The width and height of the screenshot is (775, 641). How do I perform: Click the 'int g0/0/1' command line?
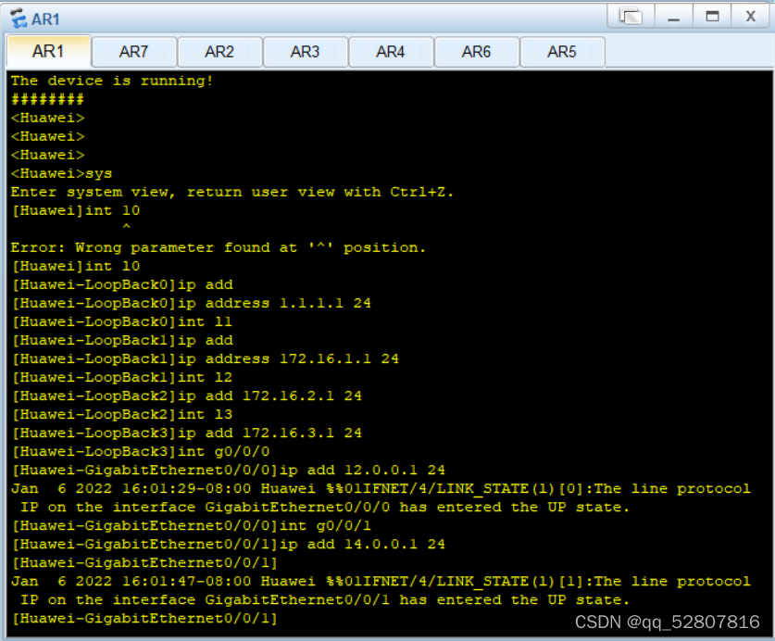[x=192, y=526]
